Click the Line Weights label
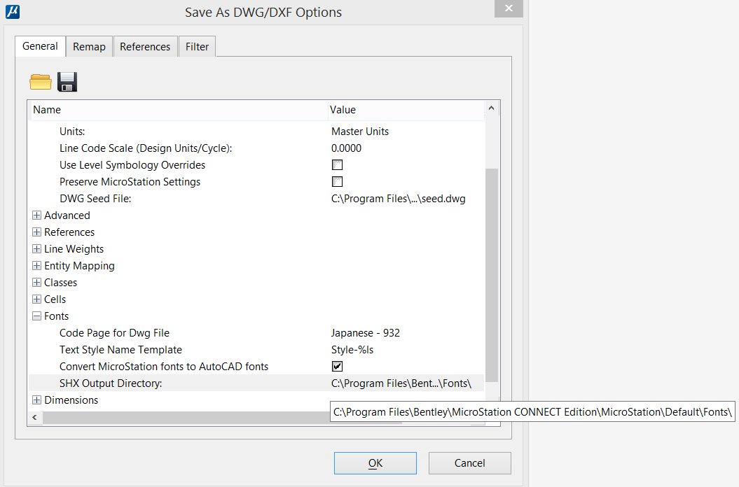This screenshot has width=739, height=487. (74, 249)
